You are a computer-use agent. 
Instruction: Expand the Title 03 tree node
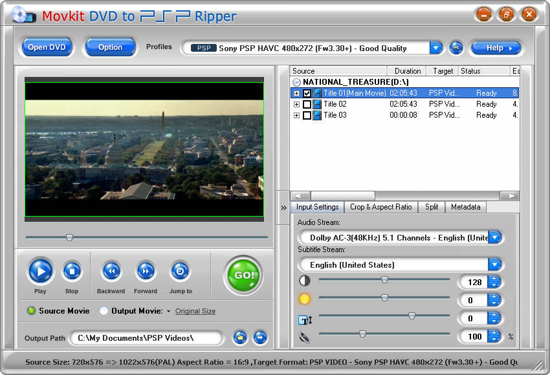(296, 115)
